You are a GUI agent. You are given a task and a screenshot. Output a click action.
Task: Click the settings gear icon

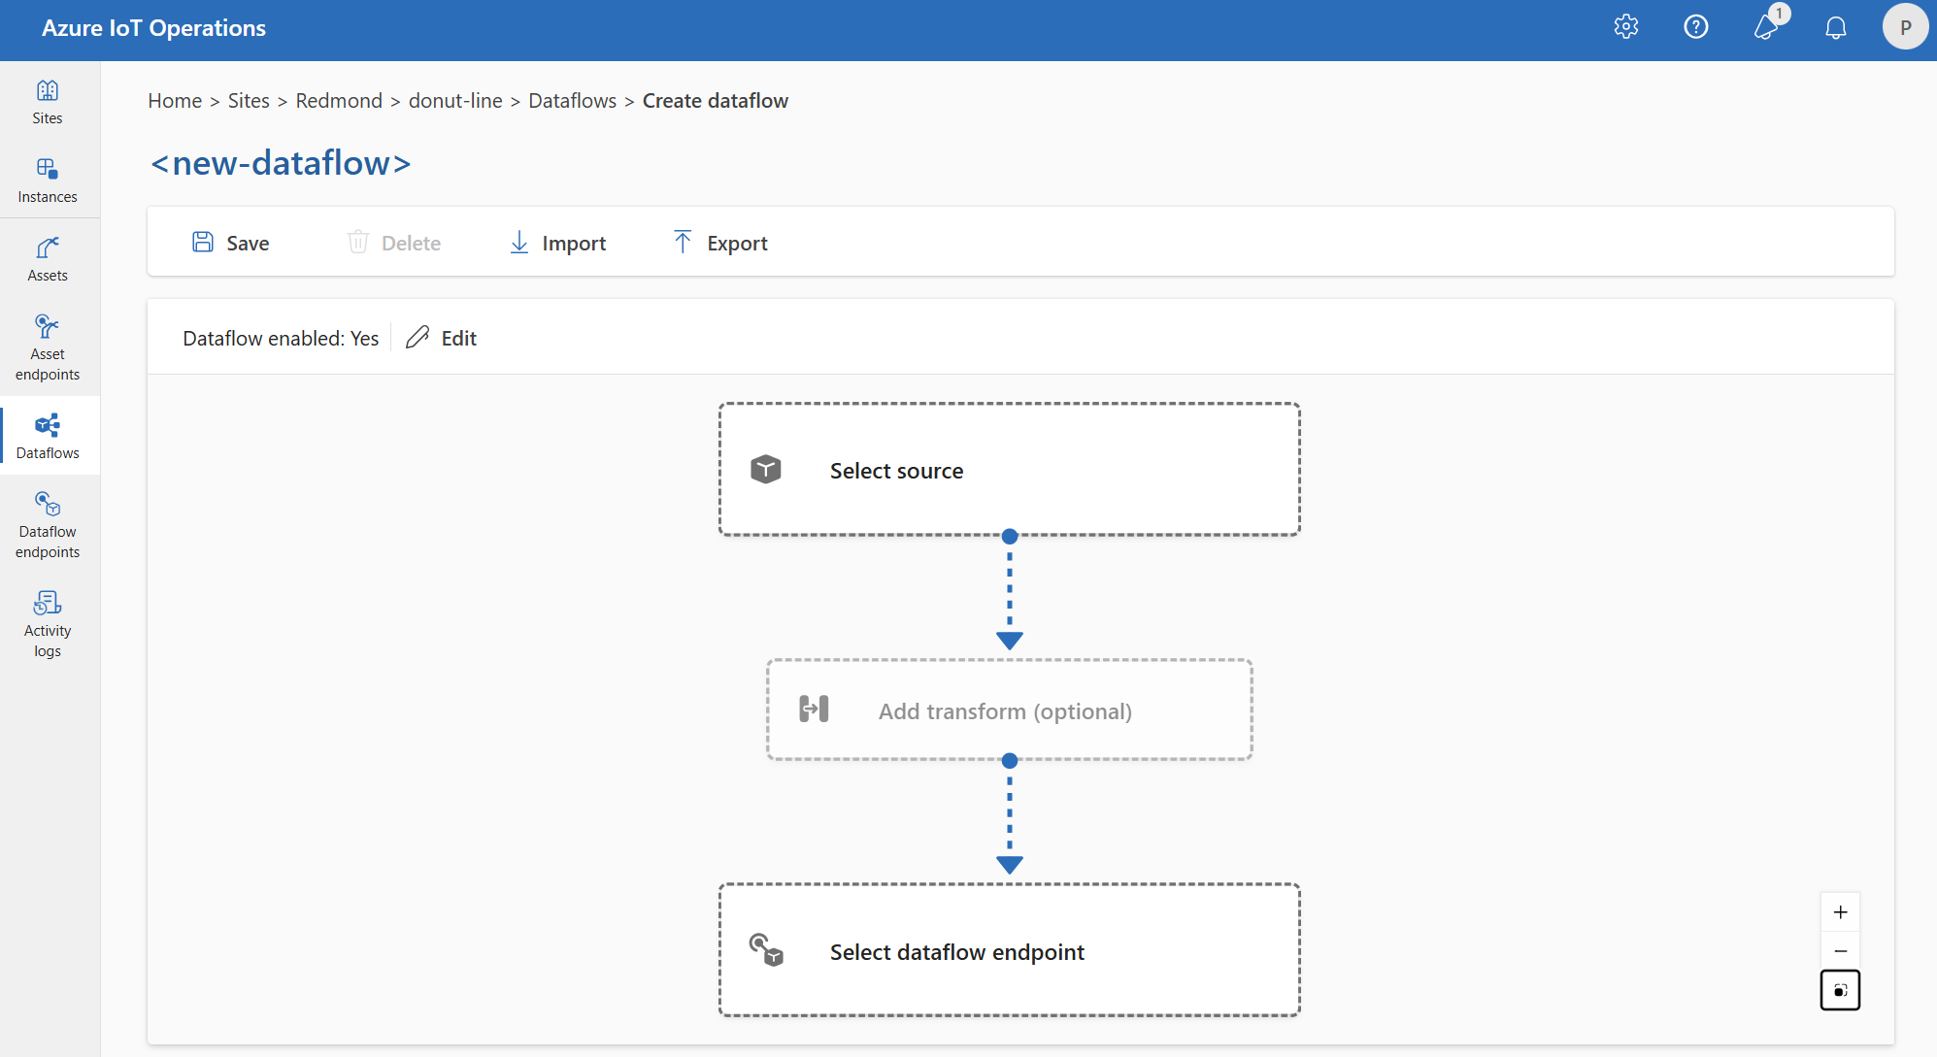tap(1627, 26)
